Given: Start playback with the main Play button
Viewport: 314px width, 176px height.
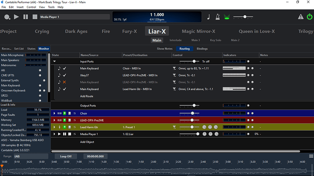Looking at the screenshot, I should pos(16,17).
